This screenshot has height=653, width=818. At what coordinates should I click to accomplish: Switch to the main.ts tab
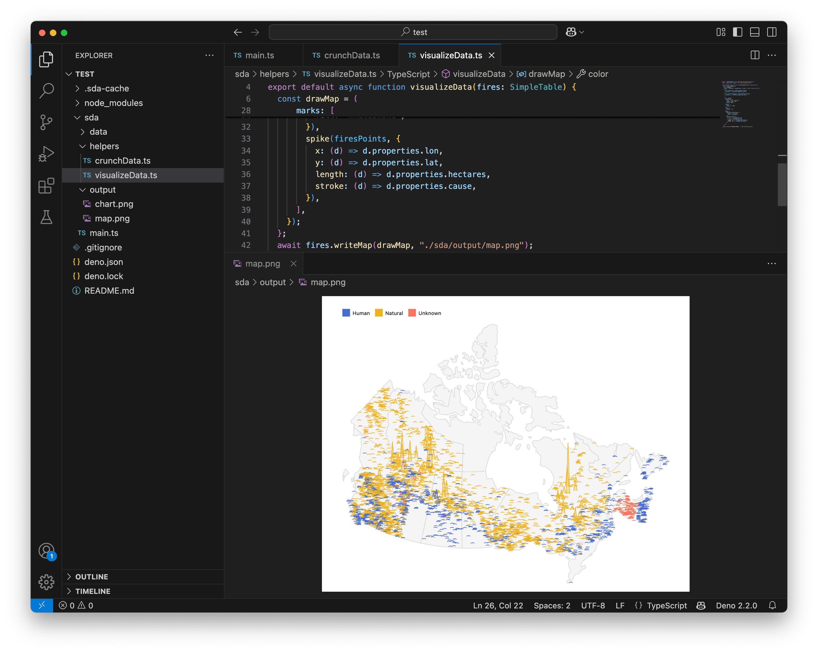tap(259, 55)
